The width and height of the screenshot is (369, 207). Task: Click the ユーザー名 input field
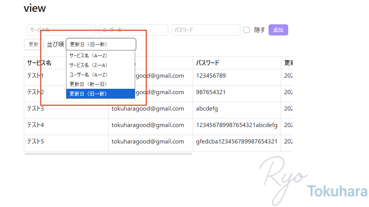(133, 30)
